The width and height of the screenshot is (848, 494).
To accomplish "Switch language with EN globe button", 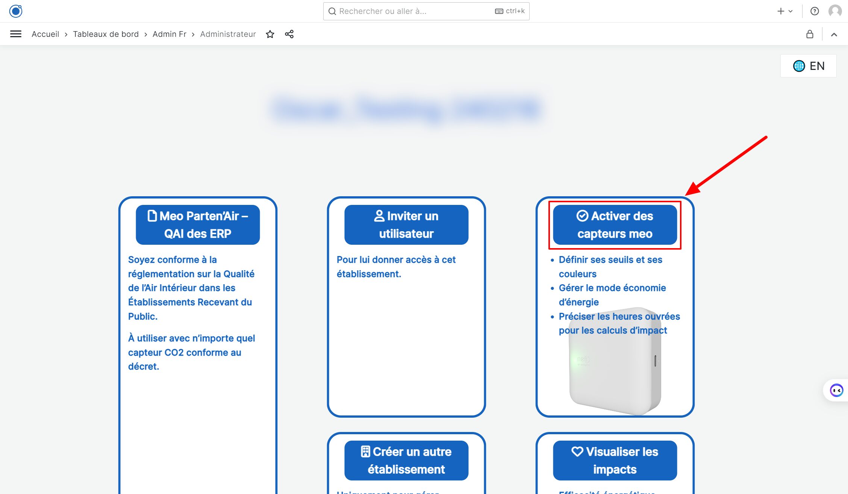I will click(x=809, y=66).
